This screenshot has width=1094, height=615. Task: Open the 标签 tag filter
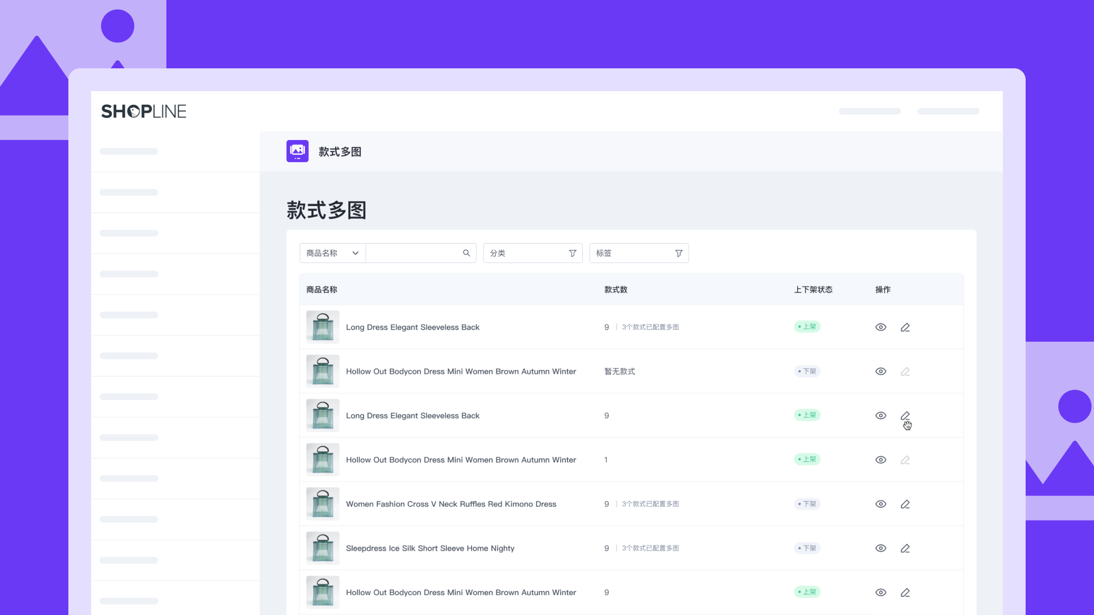click(x=638, y=253)
